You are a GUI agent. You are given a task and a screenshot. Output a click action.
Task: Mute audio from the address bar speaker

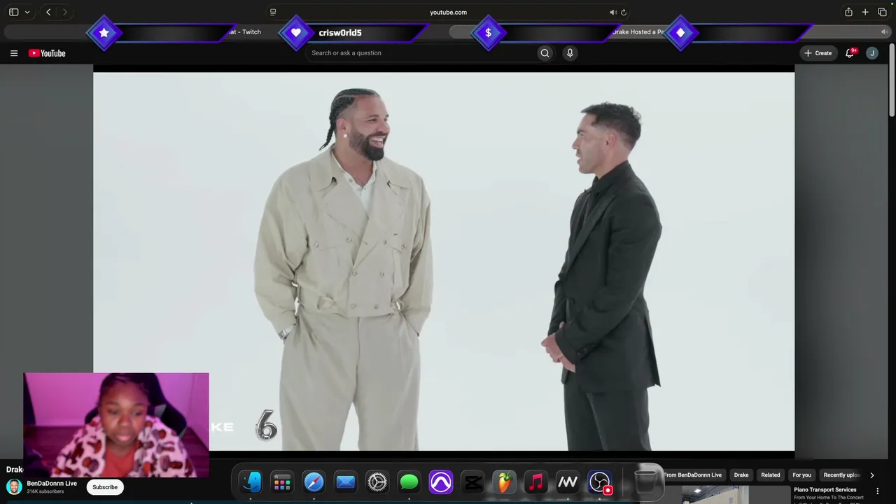tap(613, 12)
